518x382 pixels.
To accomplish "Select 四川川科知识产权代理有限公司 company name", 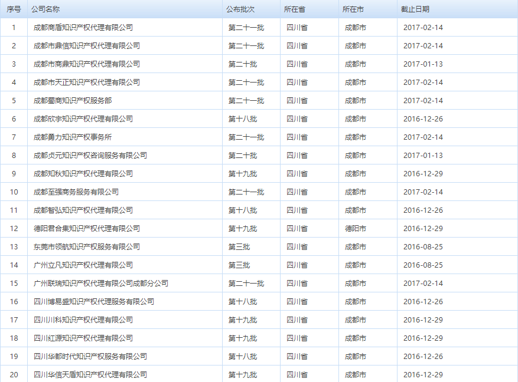I will (83, 320).
